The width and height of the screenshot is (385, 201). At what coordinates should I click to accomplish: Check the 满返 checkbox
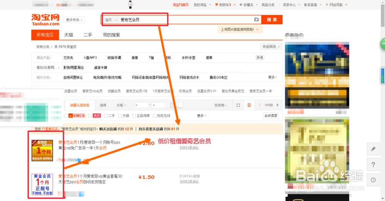point(90,116)
